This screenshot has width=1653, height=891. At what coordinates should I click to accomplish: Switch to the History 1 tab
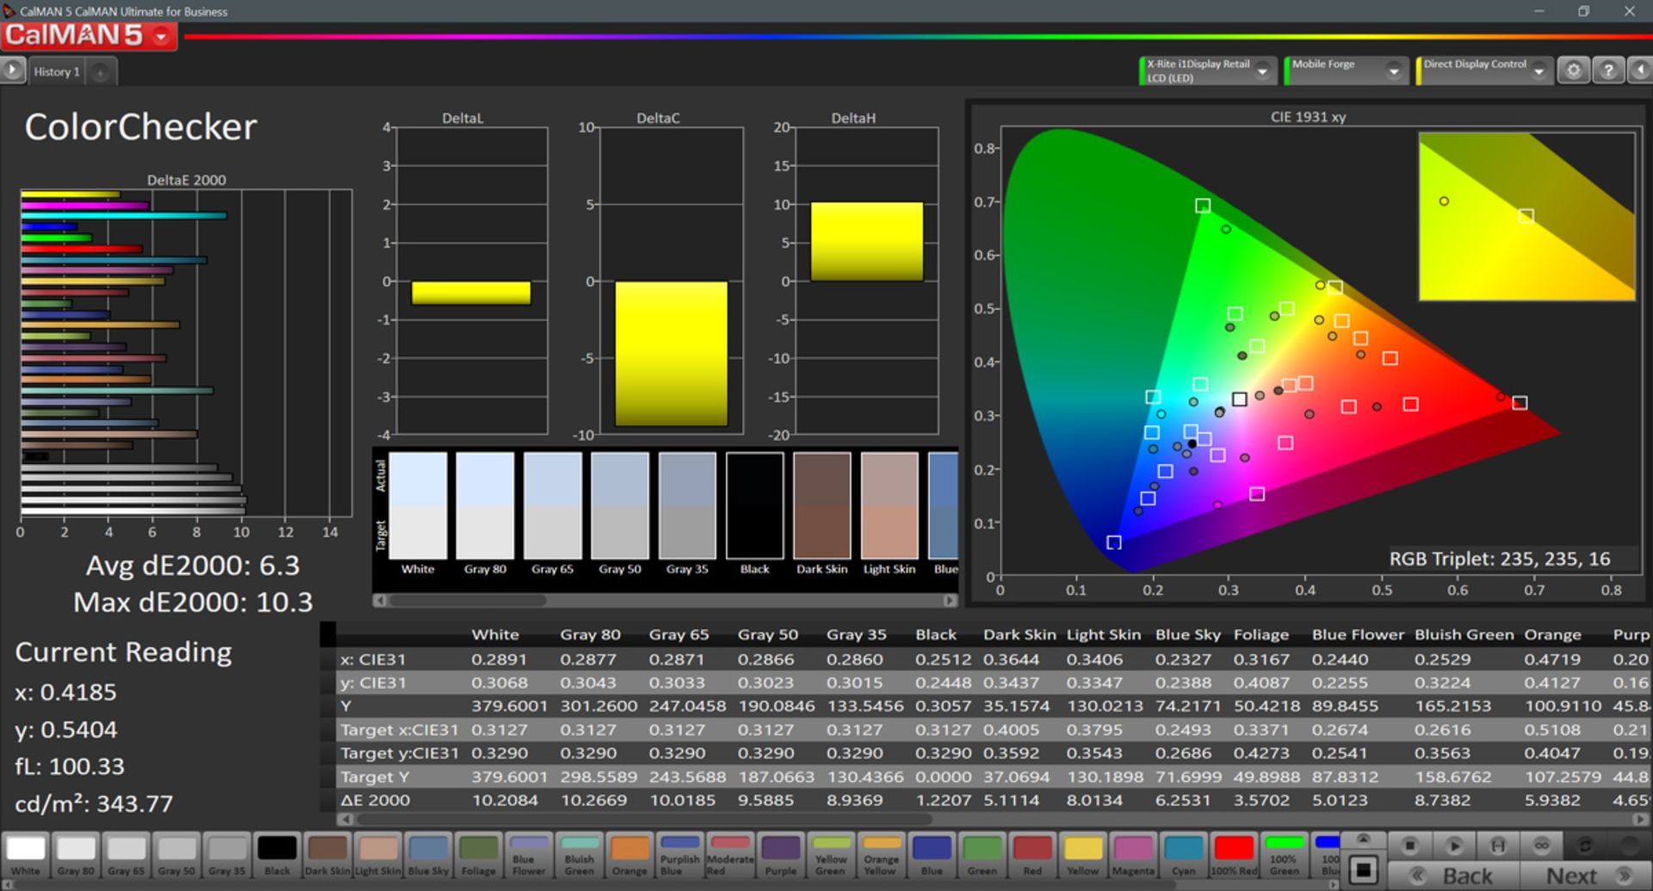57,71
